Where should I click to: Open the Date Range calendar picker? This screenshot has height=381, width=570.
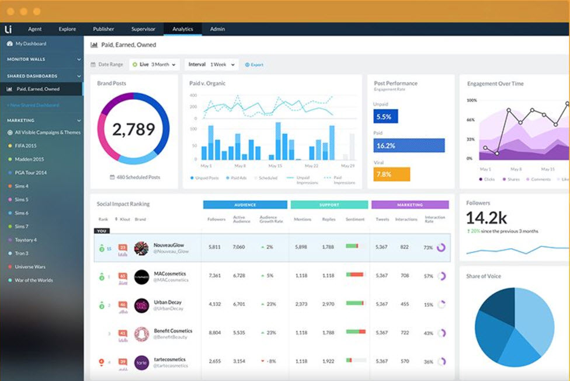pos(107,64)
